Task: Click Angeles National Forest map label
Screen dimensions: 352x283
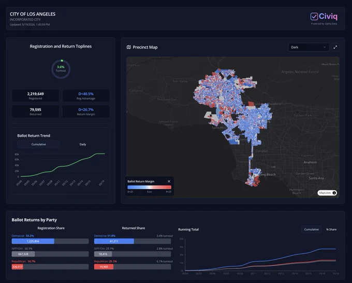Action: point(300,72)
